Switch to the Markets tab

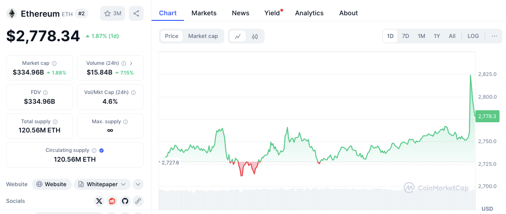coord(204,13)
